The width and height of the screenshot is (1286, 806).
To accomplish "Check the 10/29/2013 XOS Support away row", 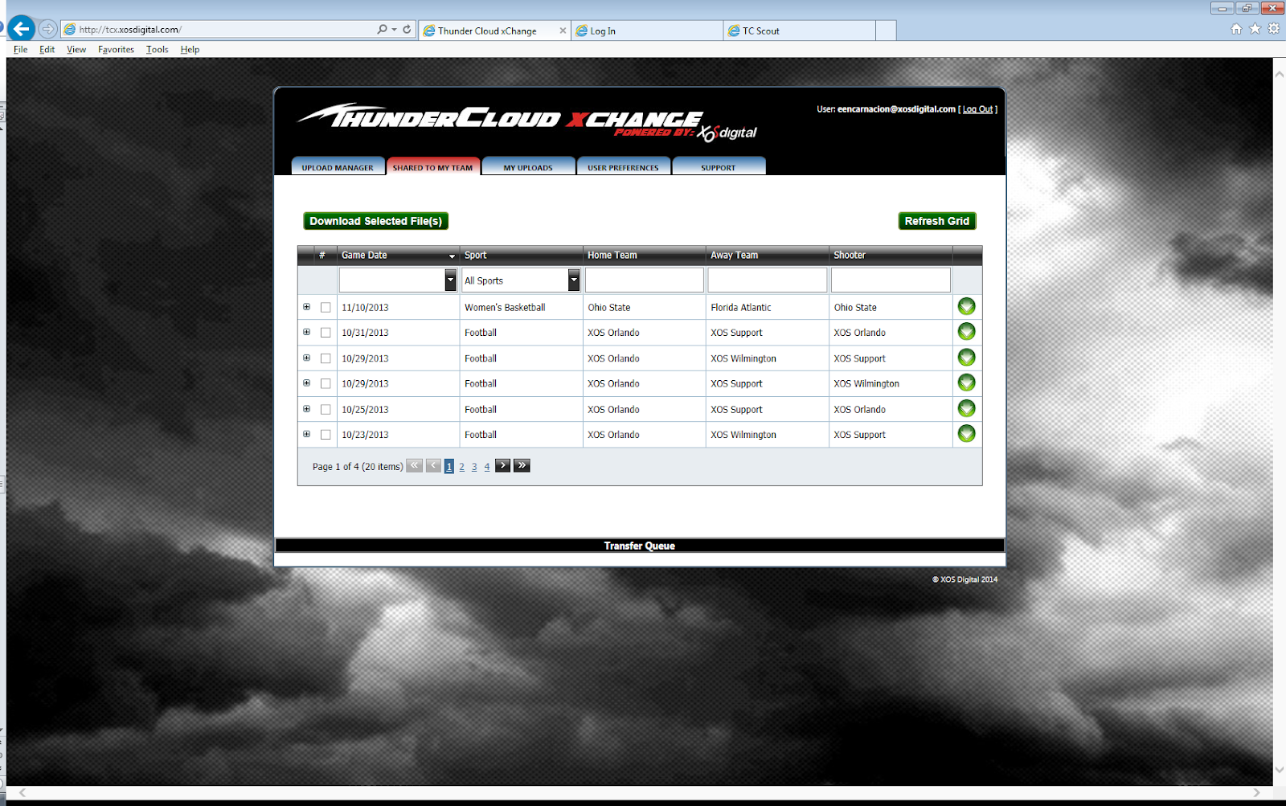I will click(326, 383).
